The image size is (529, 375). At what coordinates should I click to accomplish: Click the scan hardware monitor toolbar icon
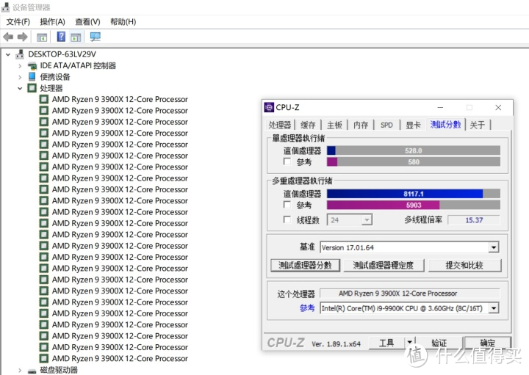click(95, 37)
